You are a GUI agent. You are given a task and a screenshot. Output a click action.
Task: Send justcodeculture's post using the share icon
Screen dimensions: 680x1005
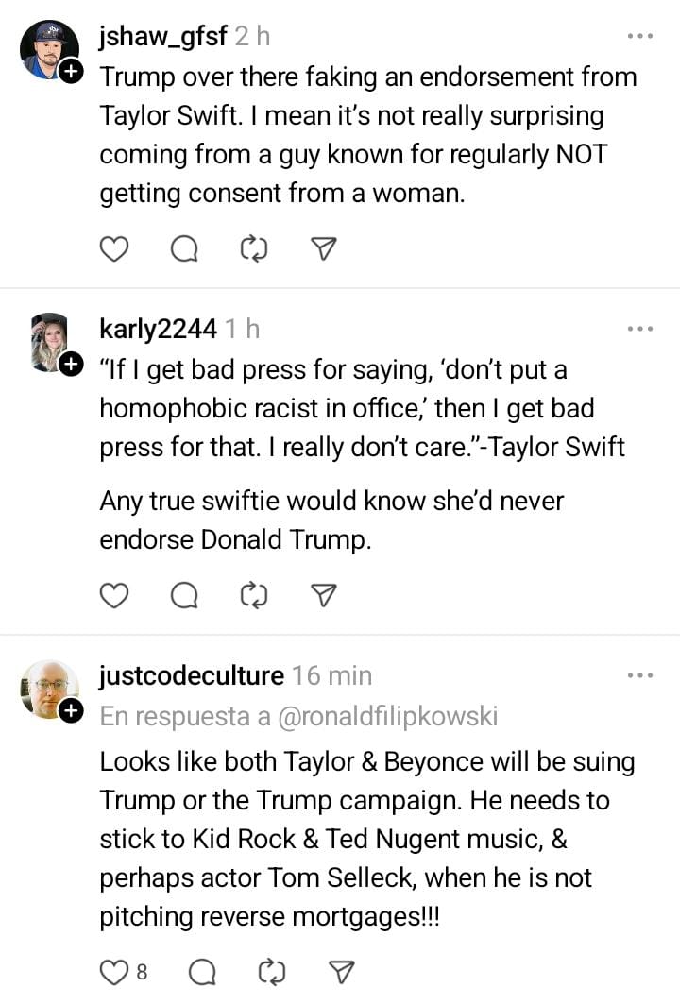342,971
